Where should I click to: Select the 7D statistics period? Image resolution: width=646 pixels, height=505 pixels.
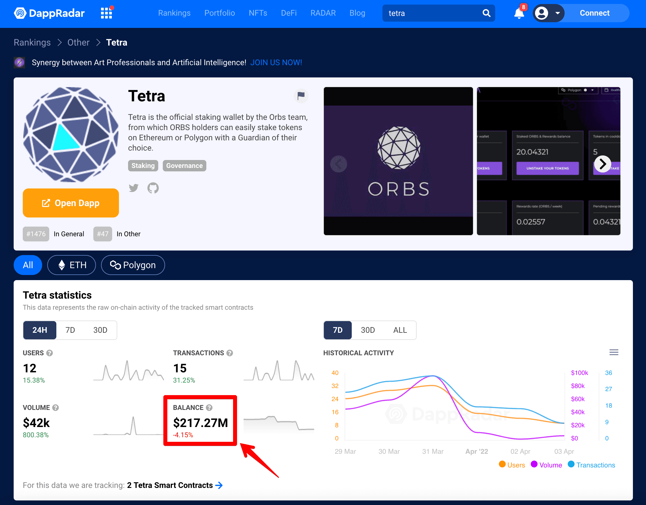[70, 330]
